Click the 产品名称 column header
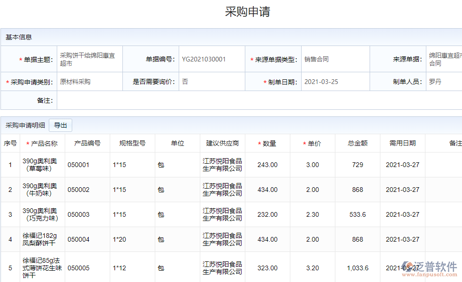This screenshot has height=282, width=462. click(42, 144)
